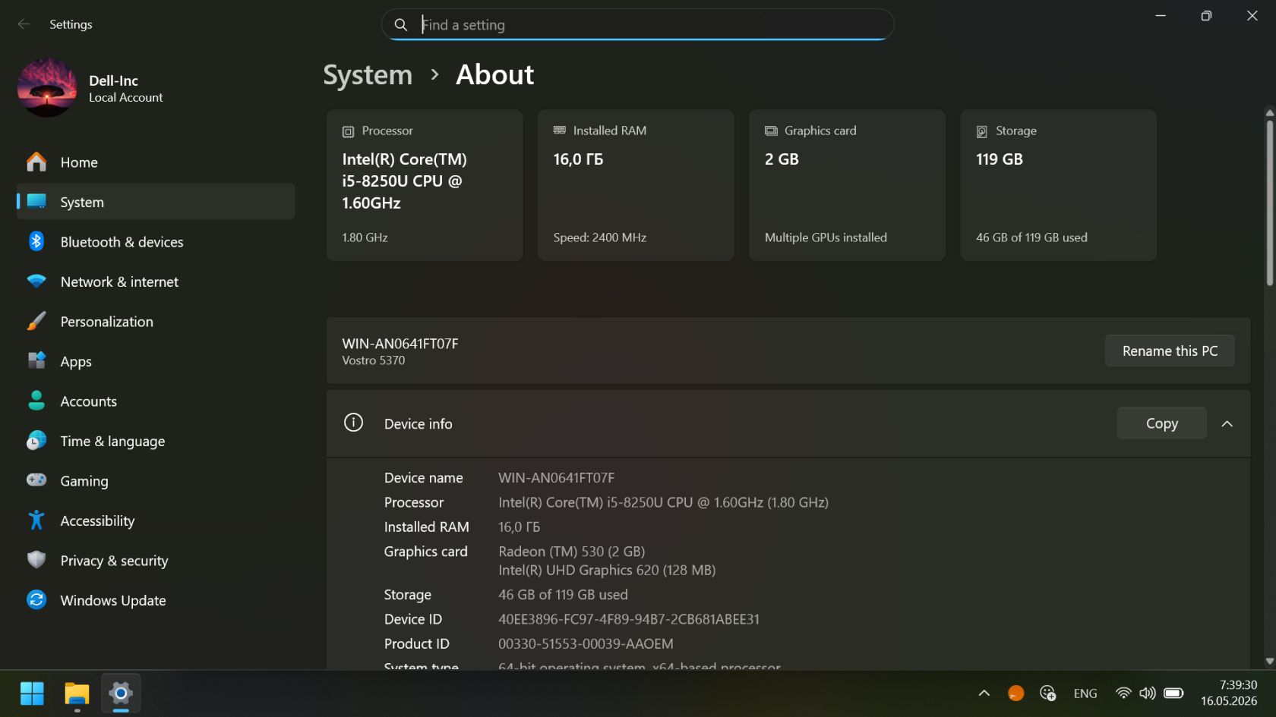Open the Windows Start menu
1276x717 pixels.
tap(32, 693)
